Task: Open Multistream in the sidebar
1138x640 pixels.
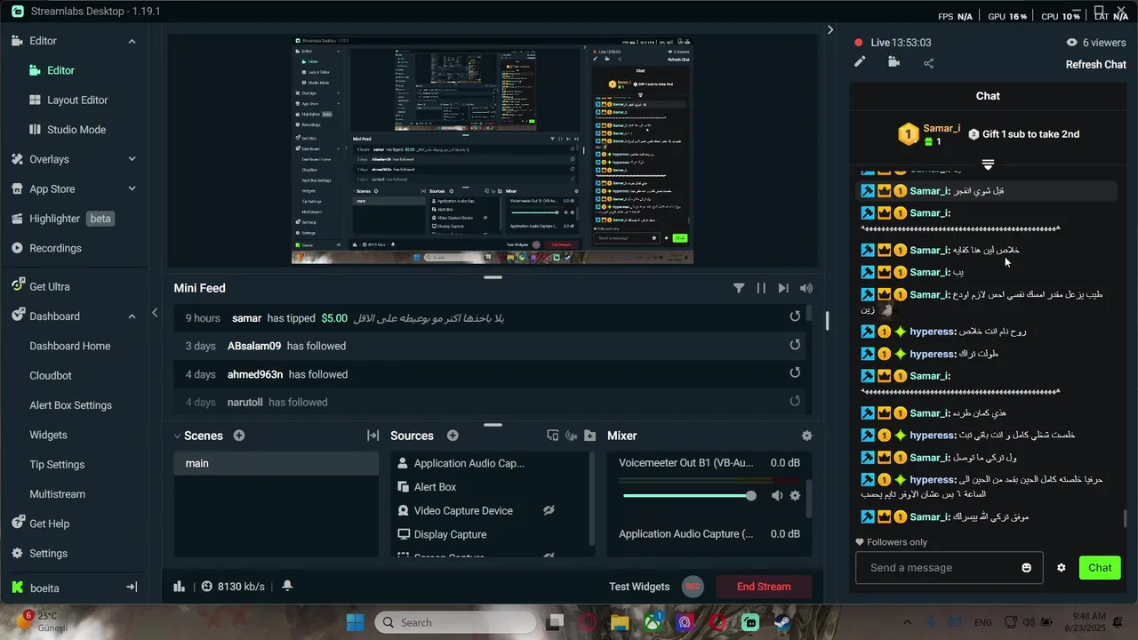Action: [x=58, y=494]
